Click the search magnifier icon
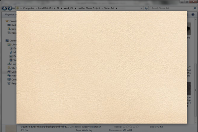This screenshot has height=132, width=198. [x=195, y=8]
